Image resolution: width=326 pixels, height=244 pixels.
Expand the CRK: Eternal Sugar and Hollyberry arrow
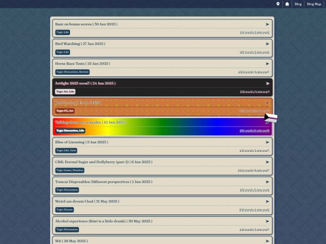coord(267,162)
